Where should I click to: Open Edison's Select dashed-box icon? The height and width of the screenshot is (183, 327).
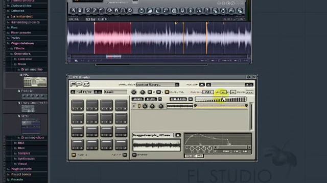123,10
